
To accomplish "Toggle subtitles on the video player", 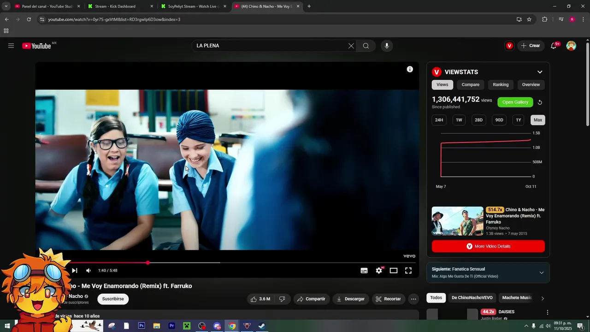I will point(364,271).
